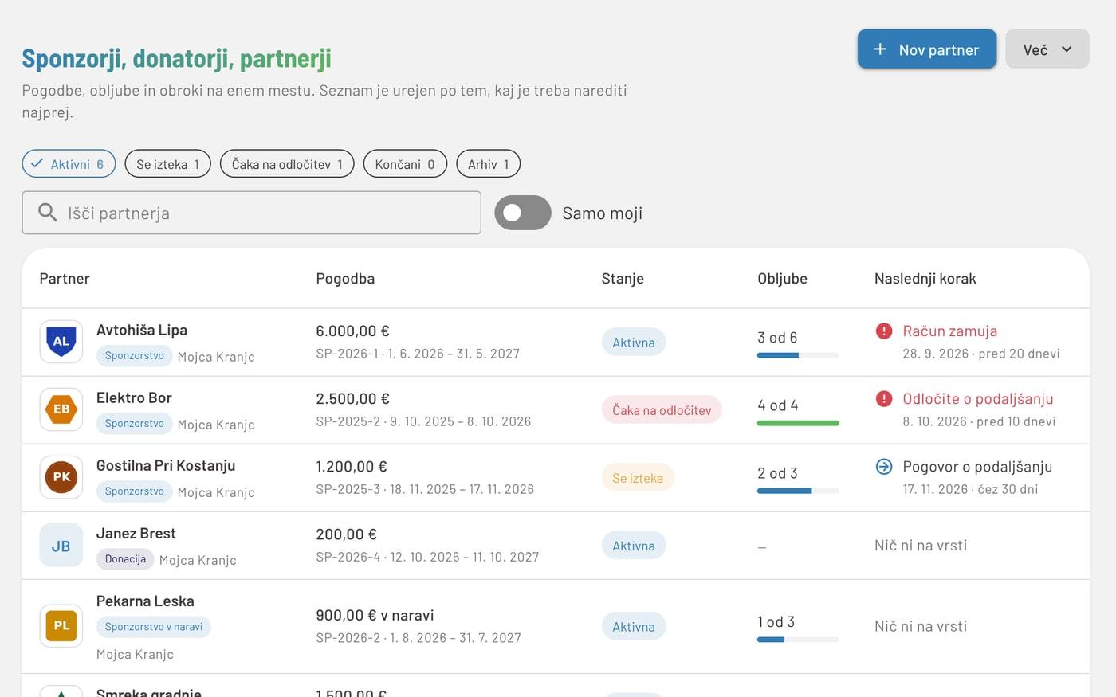Open Pogovor o podaljšanju next step
1116x697 pixels.
click(x=977, y=466)
